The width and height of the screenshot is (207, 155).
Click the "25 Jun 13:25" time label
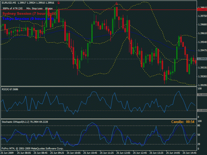[156, 153]
